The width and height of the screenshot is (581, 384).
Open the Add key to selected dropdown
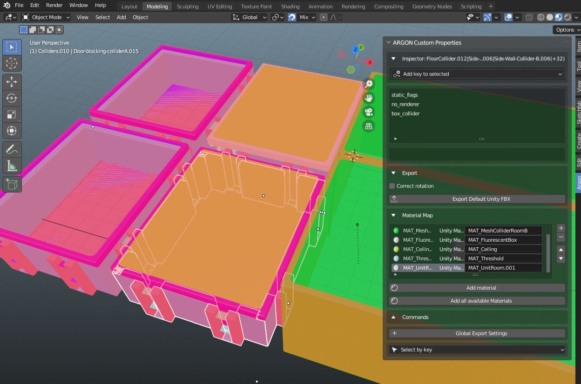[477, 74]
